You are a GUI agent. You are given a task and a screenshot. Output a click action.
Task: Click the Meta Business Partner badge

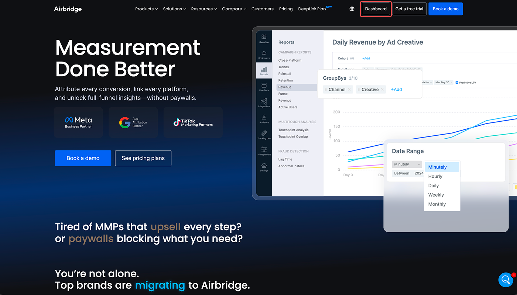point(78,122)
